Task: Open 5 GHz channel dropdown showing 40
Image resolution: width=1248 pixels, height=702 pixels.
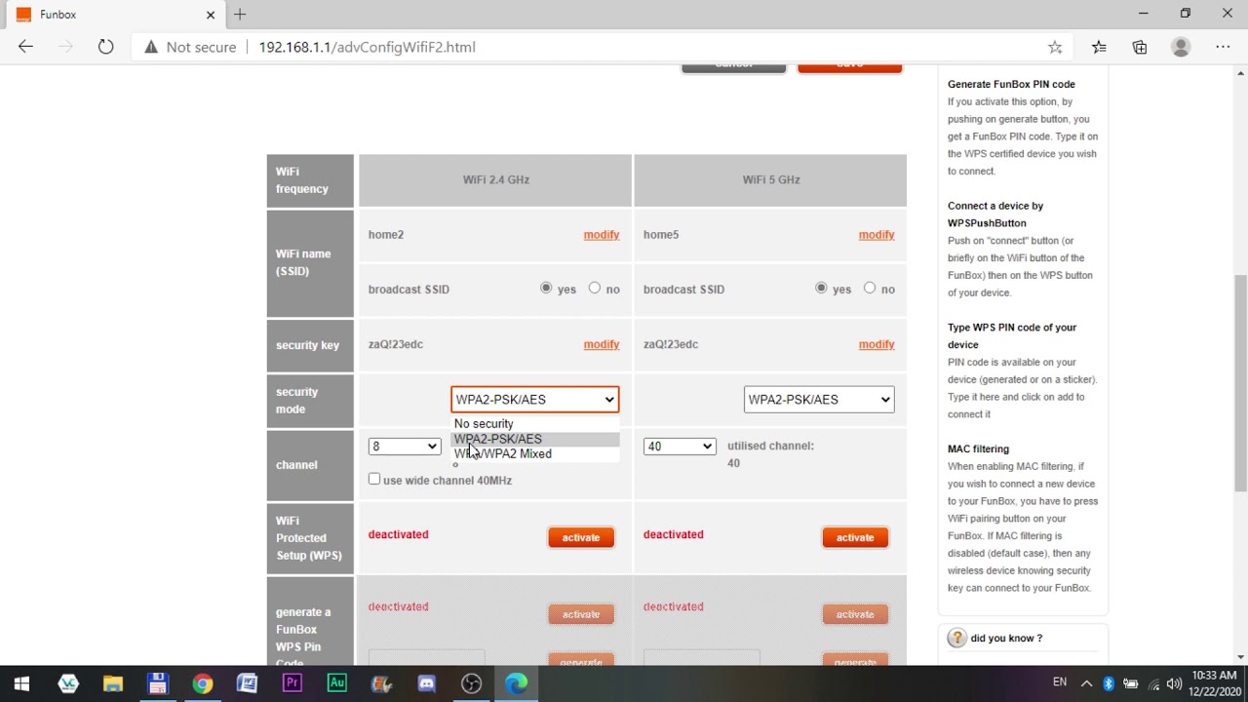Action: (x=680, y=447)
